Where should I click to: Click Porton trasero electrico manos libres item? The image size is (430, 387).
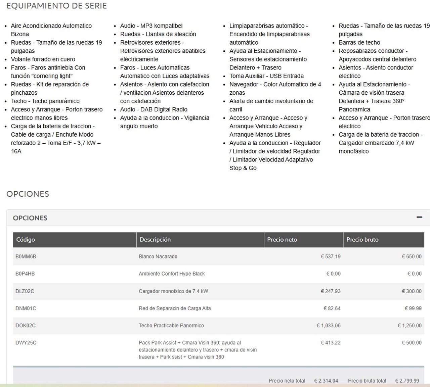coord(57,114)
